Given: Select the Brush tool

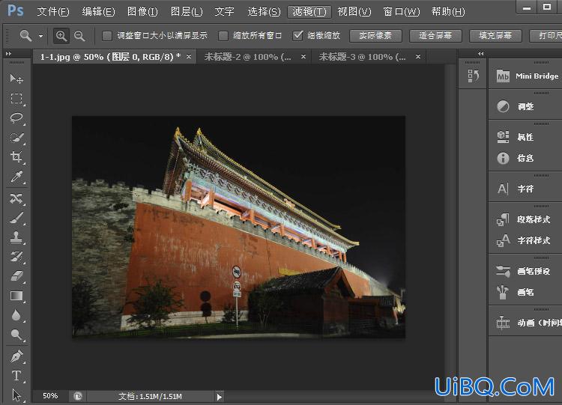Looking at the screenshot, I should 16,218.
